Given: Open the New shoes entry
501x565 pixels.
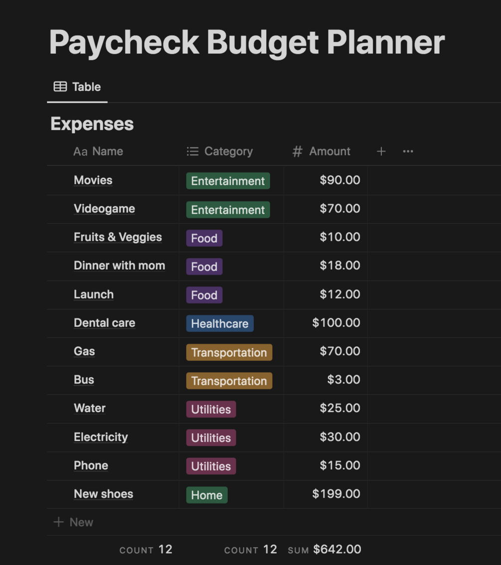Looking at the screenshot, I should click(104, 494).
